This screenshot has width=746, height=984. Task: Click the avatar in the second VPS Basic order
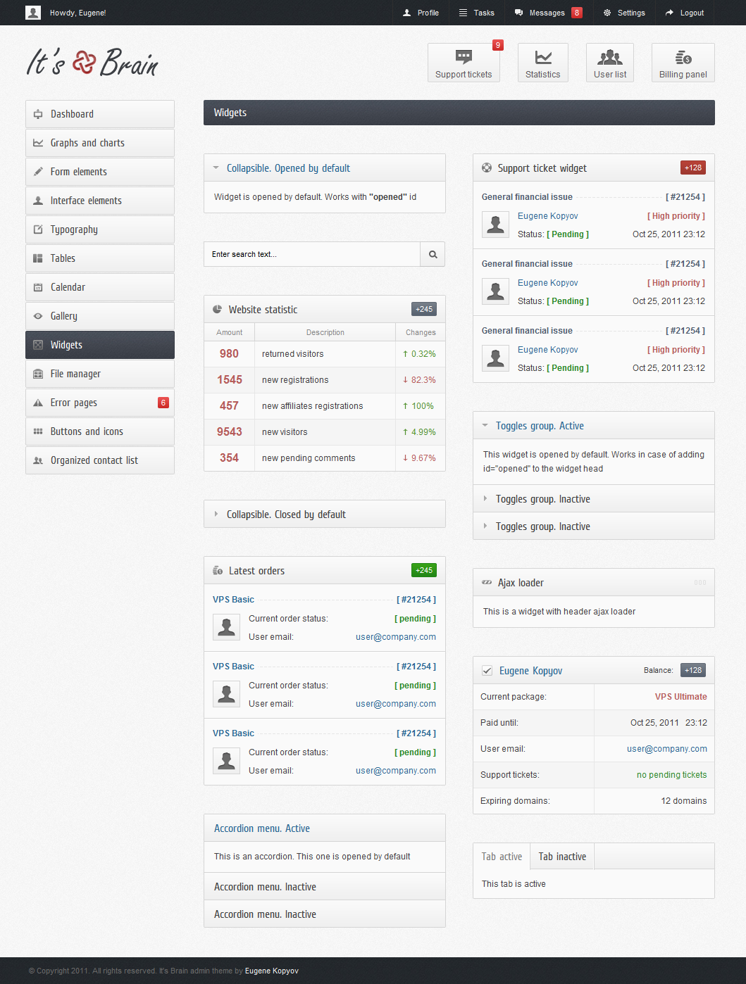(227, 694)
